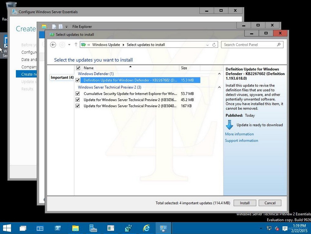Open the Windows Start menu
Image resolution: width=311 pixels, height=234 pixels.
tap(7, 228)
